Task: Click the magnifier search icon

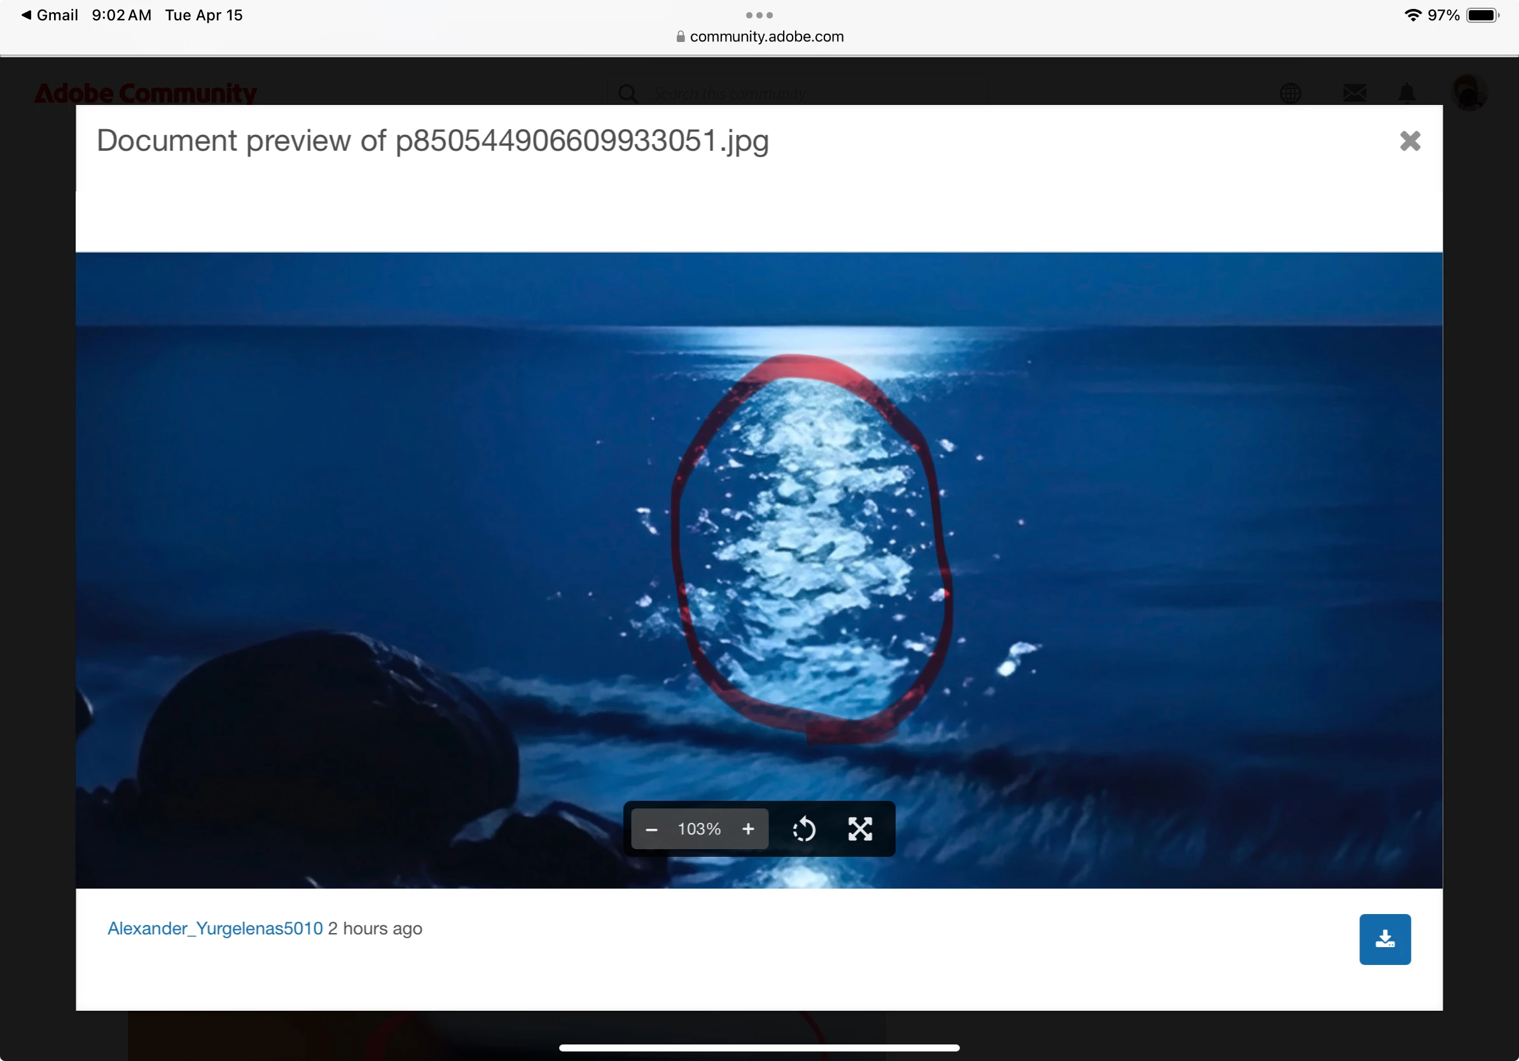Action: [x=627, y=94]
